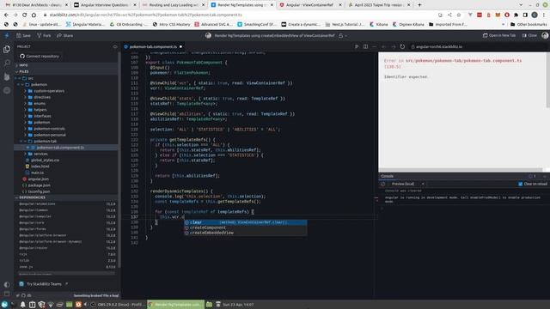Click the preview URL address field

click(x=478, y=46)
